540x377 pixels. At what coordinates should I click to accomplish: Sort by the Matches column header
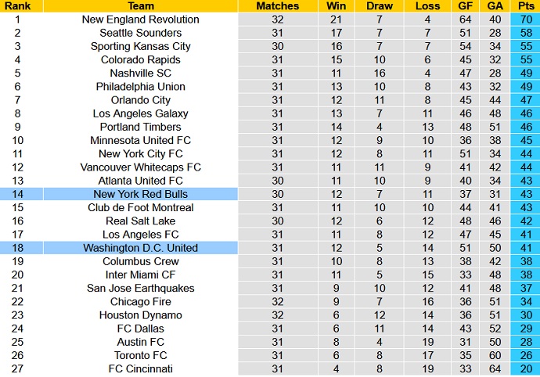277,6
